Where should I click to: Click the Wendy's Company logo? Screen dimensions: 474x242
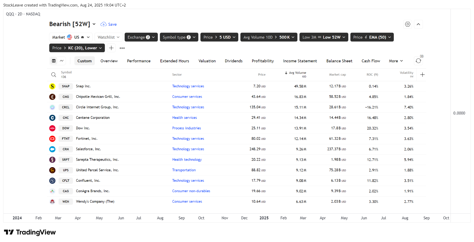click(x=52, y=202)
